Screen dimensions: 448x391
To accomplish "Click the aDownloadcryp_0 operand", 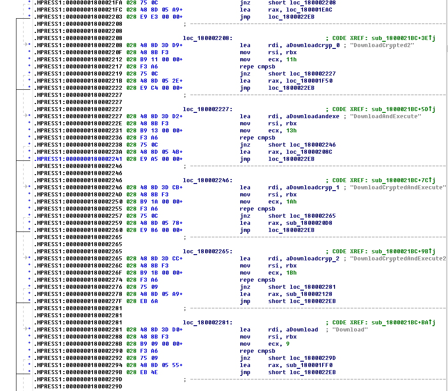I will [313, 45].
